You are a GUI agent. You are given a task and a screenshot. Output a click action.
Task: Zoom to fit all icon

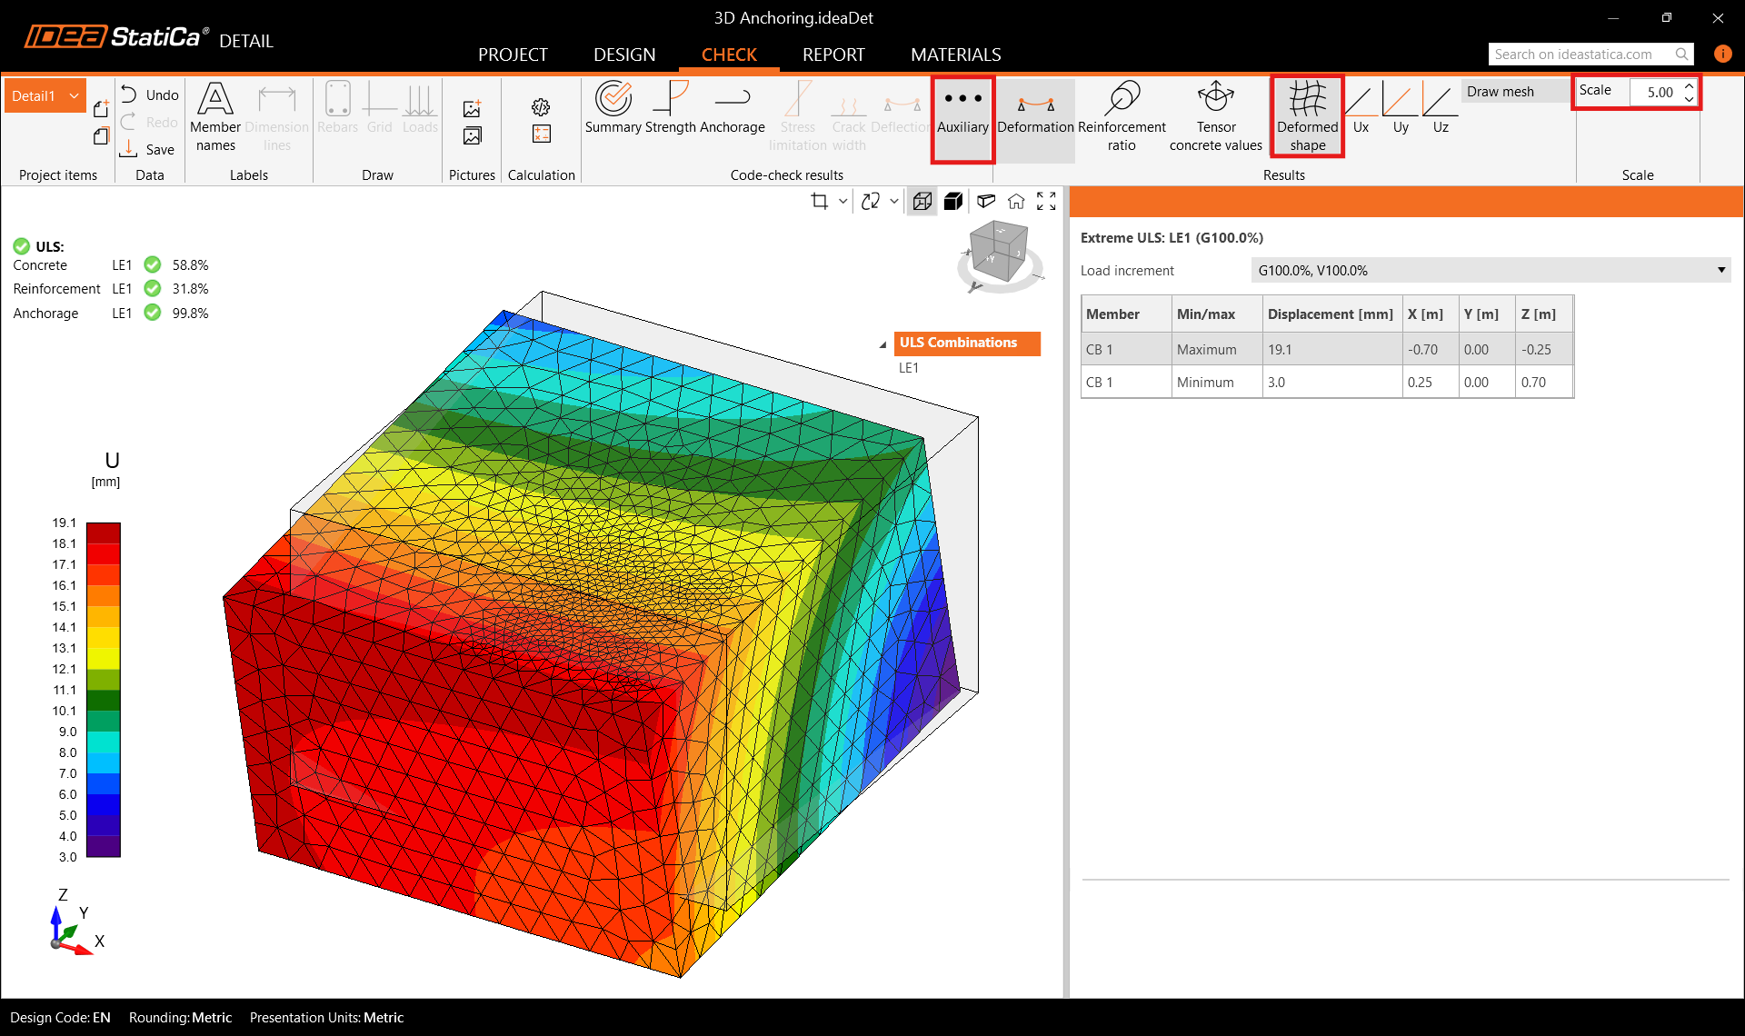[1046, 201]
